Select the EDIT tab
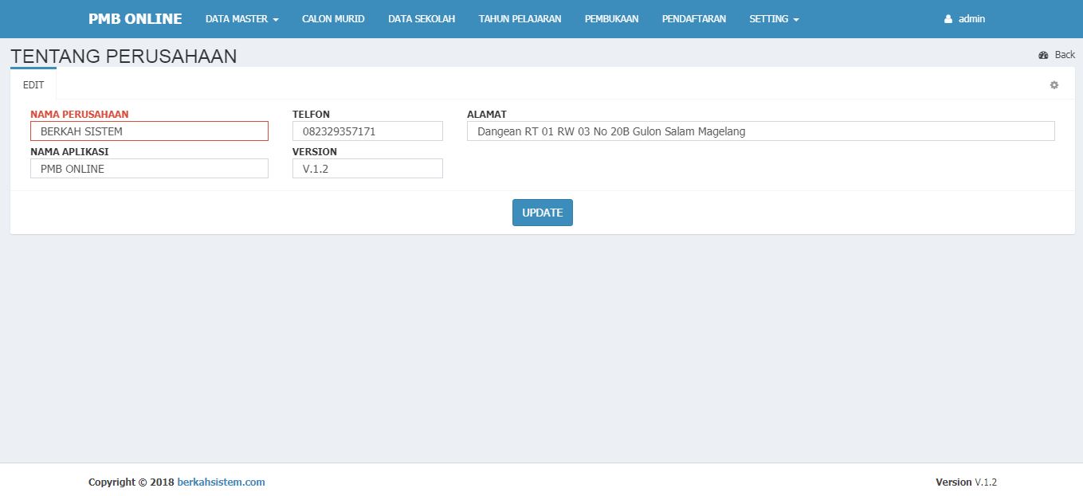This screenshot has height=496, width=1083. (33, 85)
